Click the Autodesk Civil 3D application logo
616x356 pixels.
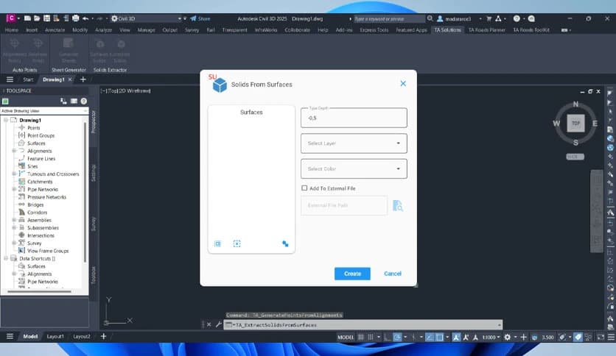[x=10, y=18]
